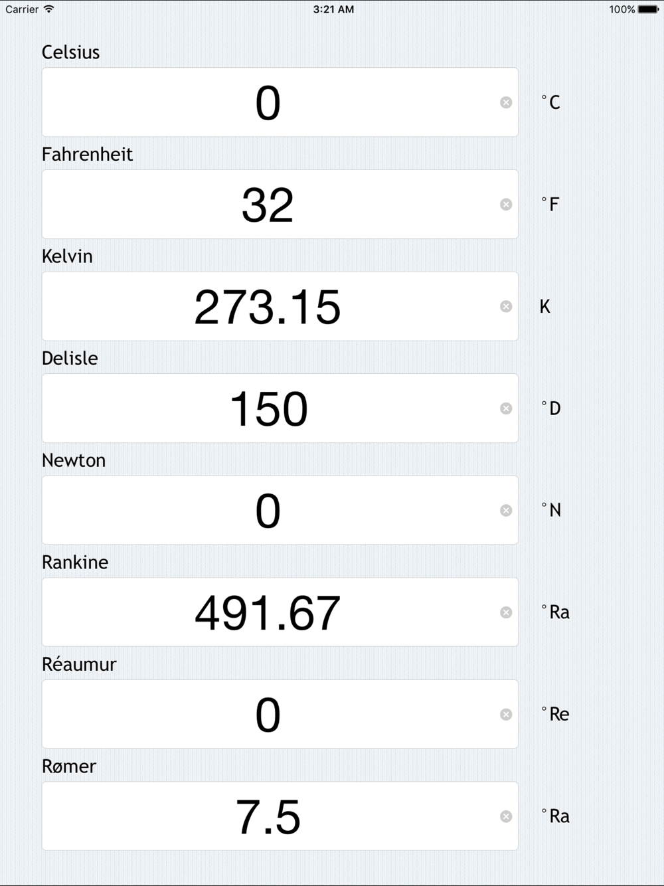Select the Delisle input showing 150
Screen dimensions: 664x886
280,408
